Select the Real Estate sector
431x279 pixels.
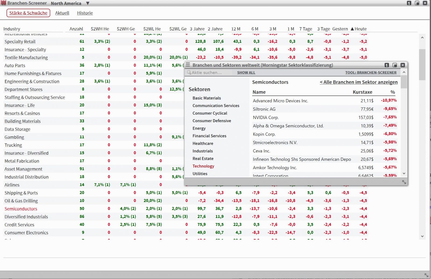pyautogui.click(x=203, y=158)
